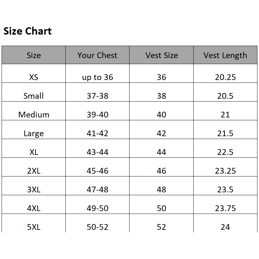Click the 2XL size cell
This screenshot has width=259, height=259.
coord(34,171)
